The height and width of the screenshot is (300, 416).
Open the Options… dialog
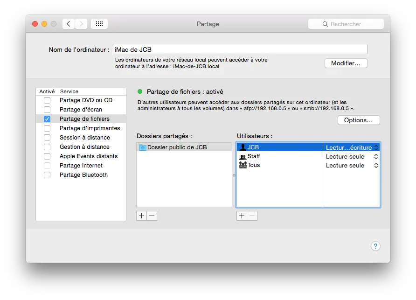click(x=359, y=120)
